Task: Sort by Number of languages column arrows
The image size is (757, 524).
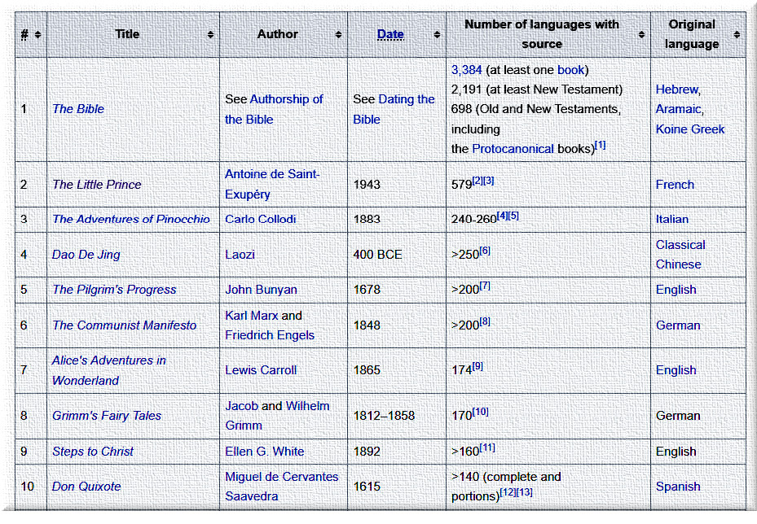Action: point(641,35)
